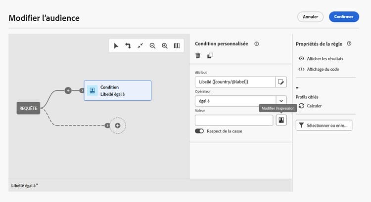This screenshot has width=371, height=202.
Task: Open the Opérateur dropdown
Action: pos(281,101)
